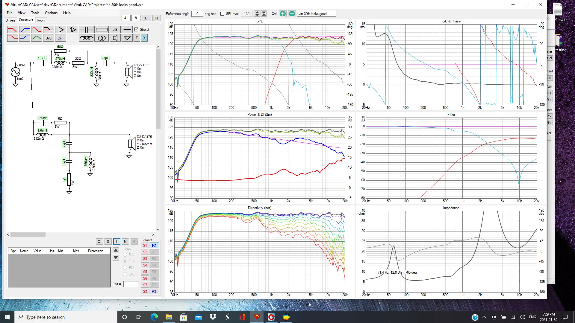Screen dimensions: 575x323
Task: Open the Tools menu
Action: point(35,13)
